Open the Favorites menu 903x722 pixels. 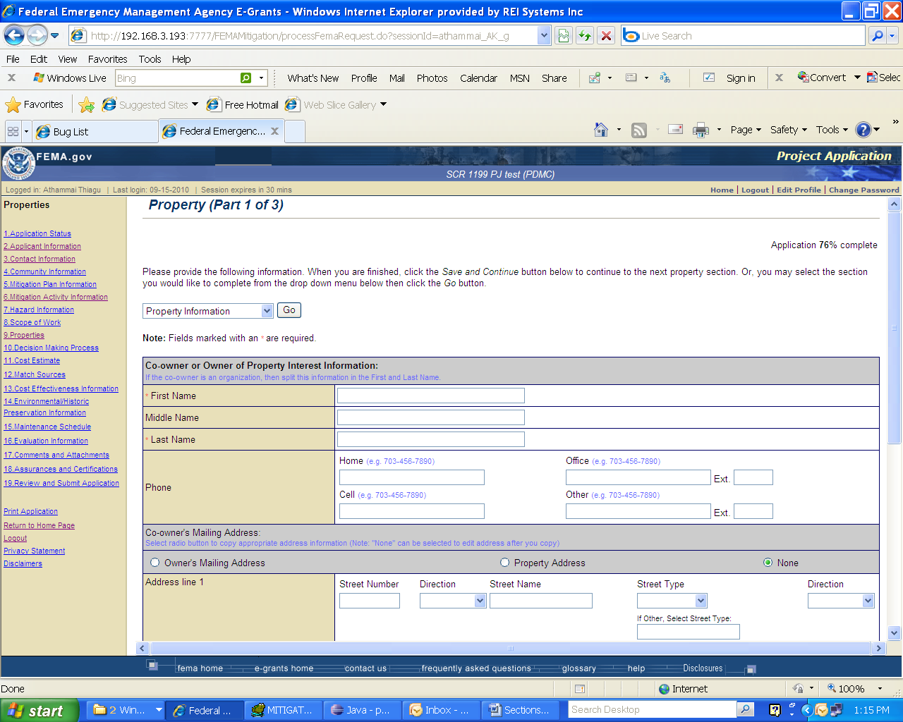[107, 59]
